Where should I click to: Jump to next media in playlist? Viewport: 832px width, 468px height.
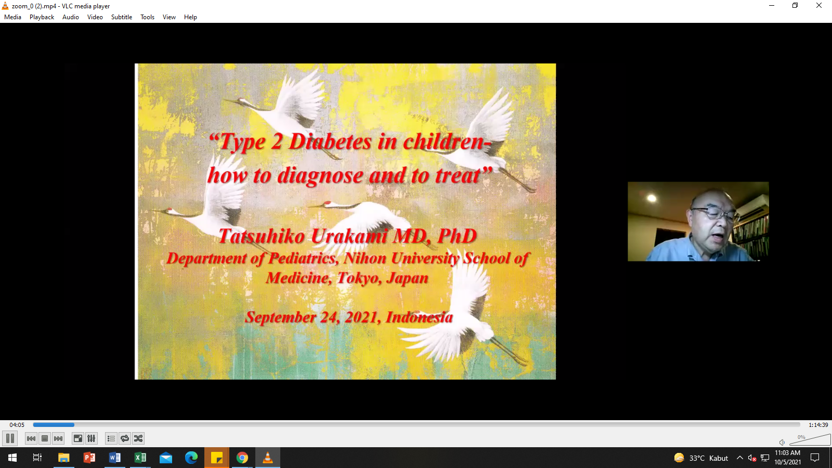[58, 438]
